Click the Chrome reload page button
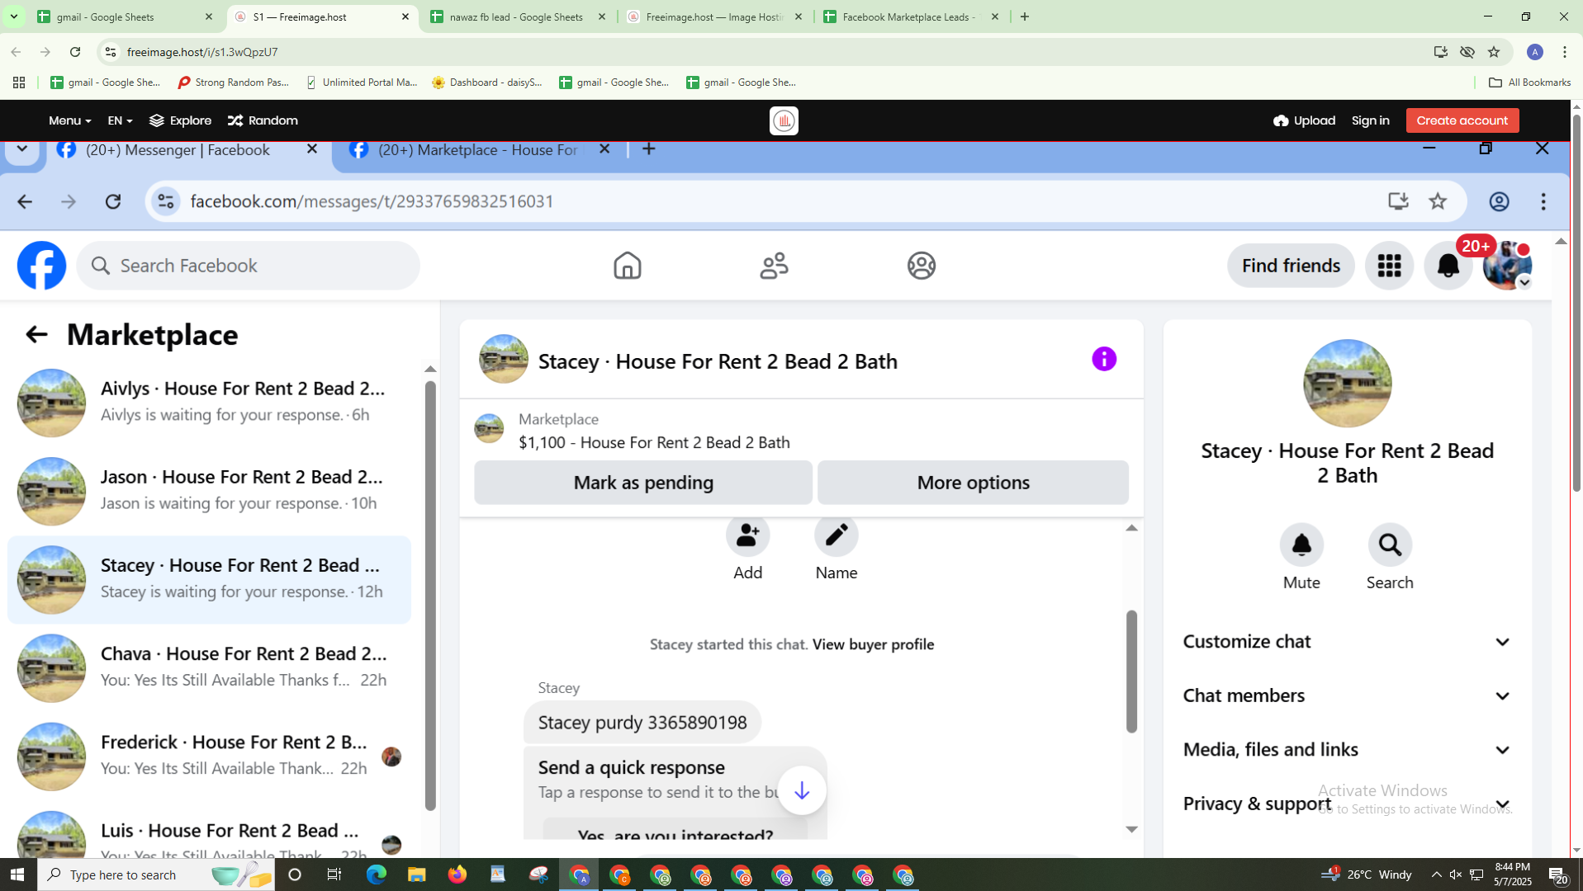 tap(75, 52)
